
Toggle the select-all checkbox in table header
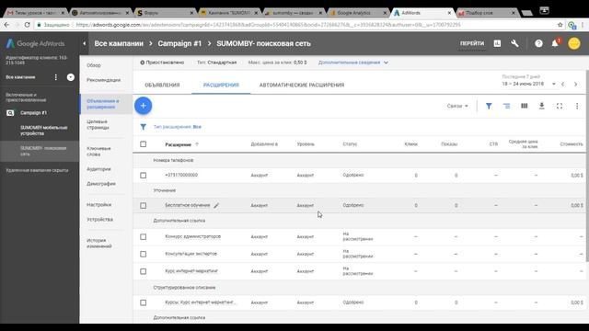coord(144,144)
